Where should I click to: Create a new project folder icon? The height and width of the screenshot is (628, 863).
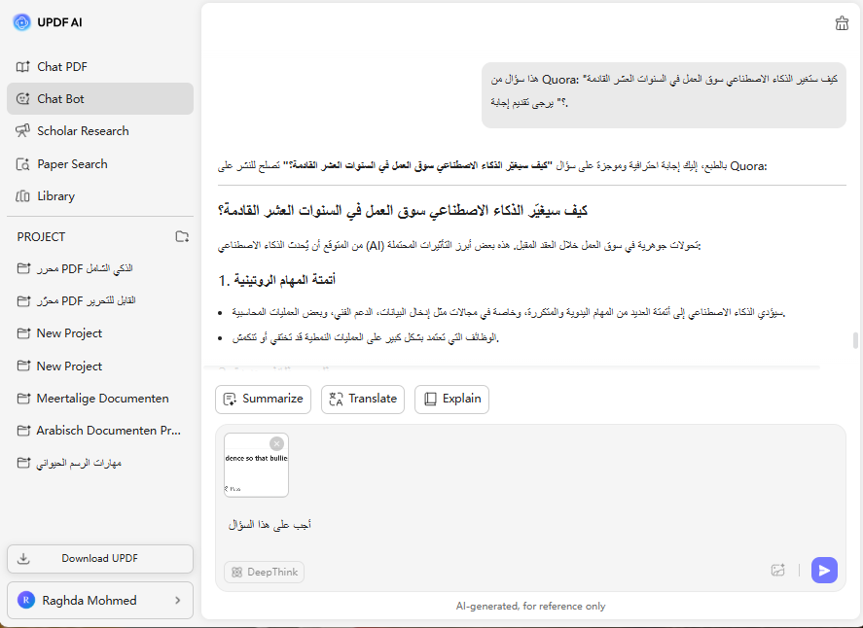tap(182, 236)
